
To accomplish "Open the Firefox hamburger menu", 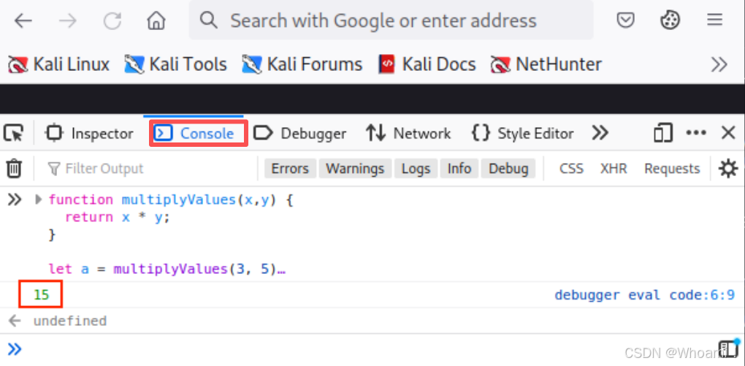I will coord(714,20).
